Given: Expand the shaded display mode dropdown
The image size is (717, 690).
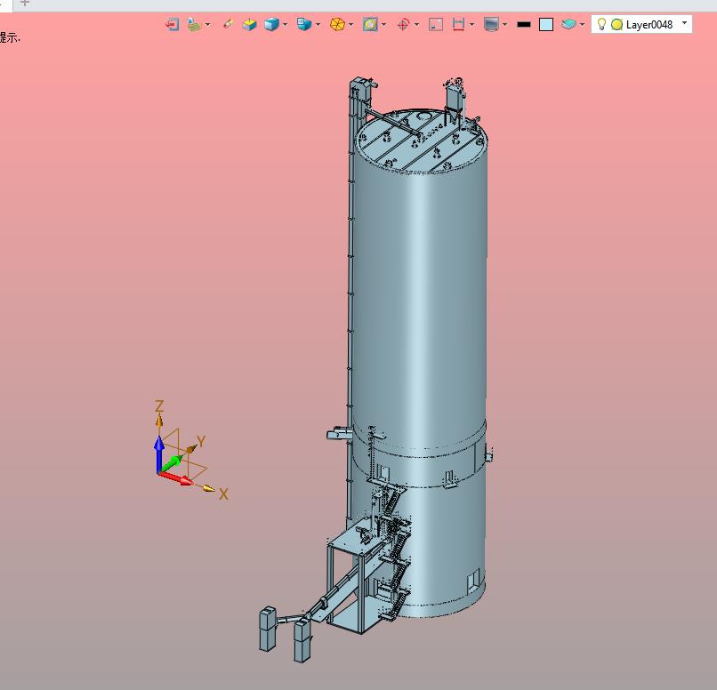Looking at the screenshot, I should (x=285, y=24).
